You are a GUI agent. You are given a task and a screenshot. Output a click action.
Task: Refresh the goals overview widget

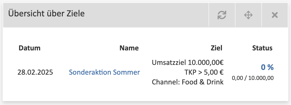222,15
